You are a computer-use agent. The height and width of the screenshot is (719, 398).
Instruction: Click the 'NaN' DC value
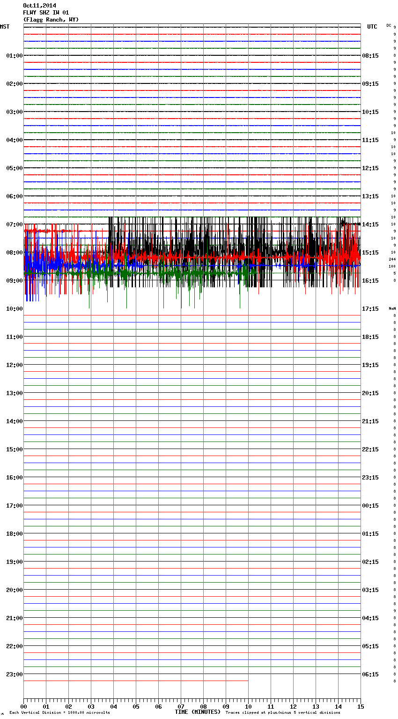tap(392, 308)
